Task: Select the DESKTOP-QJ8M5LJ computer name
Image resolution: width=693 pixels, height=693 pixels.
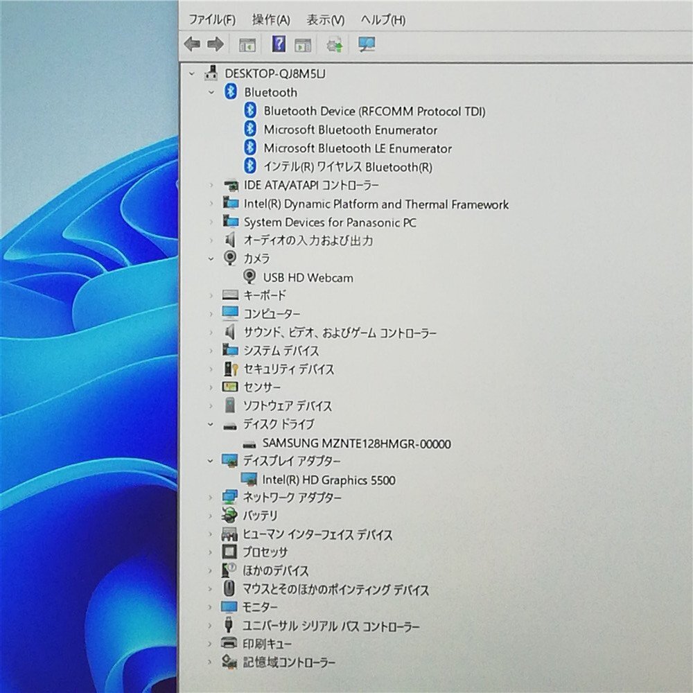Action: 275,73
